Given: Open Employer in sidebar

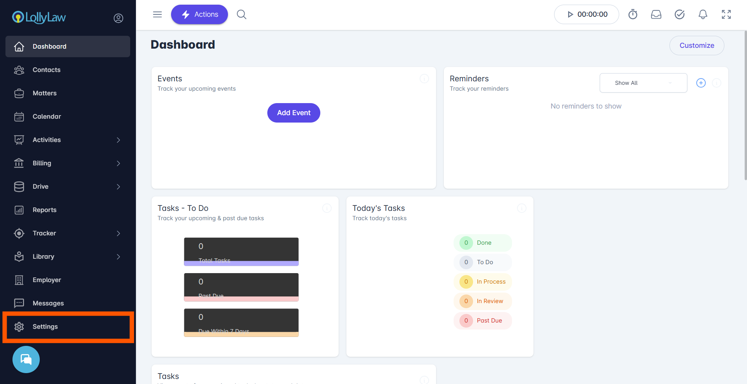Looking at the screenshot, I should tap(68, 280).
